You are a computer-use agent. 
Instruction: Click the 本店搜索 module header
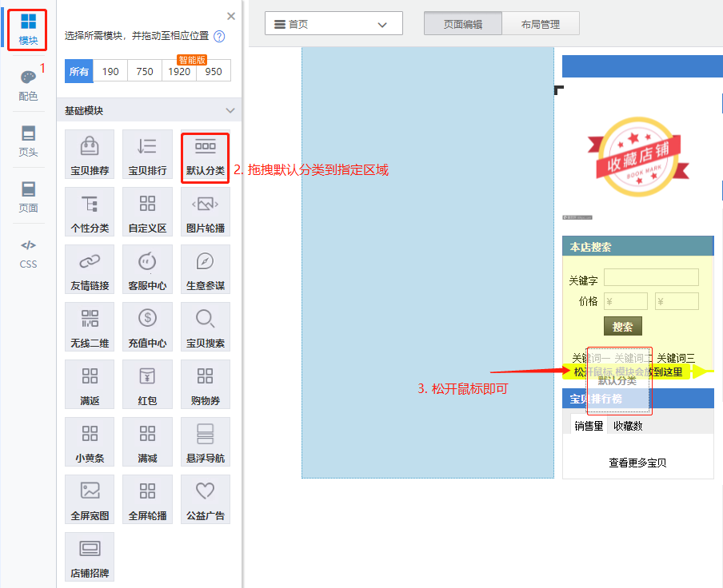637,247
